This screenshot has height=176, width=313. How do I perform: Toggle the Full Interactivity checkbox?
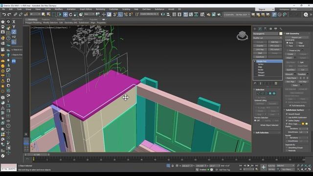click(x=290, y=106)
